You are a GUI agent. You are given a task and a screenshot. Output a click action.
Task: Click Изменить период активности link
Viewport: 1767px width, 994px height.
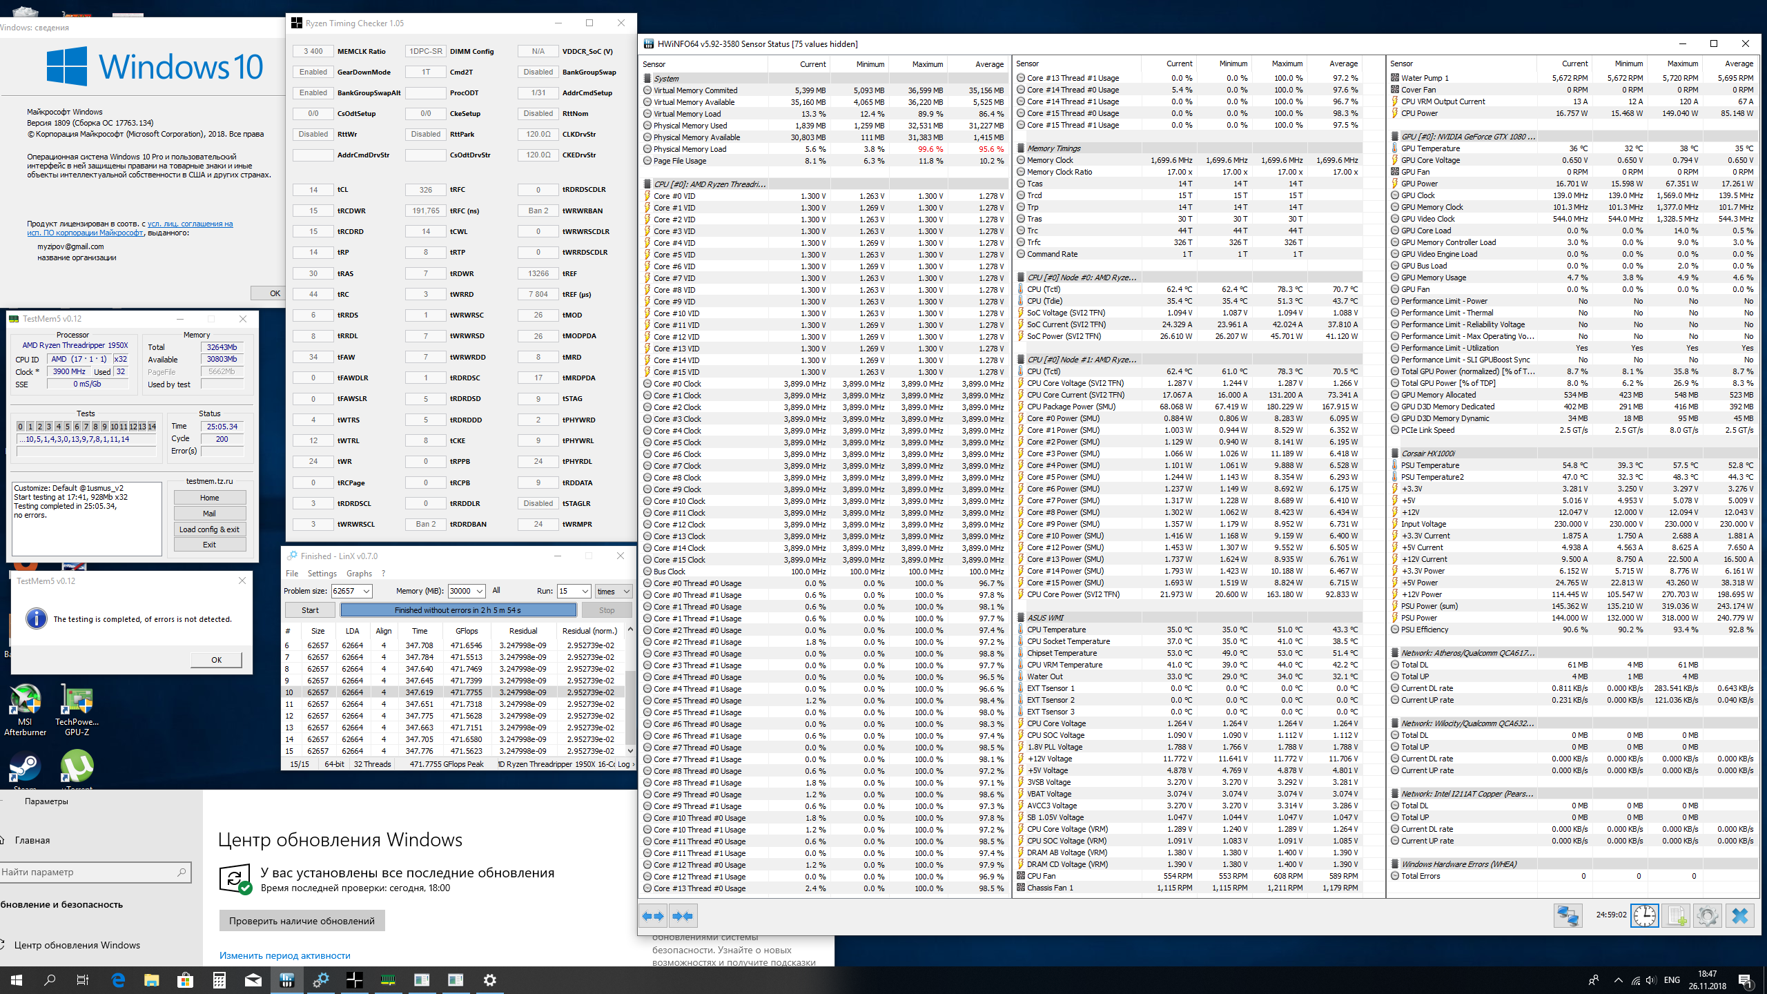[x=284, y=955]
